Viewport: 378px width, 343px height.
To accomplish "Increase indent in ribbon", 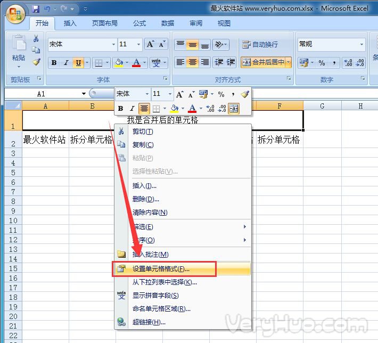I will pyautogui.click(x=231, y=62).
